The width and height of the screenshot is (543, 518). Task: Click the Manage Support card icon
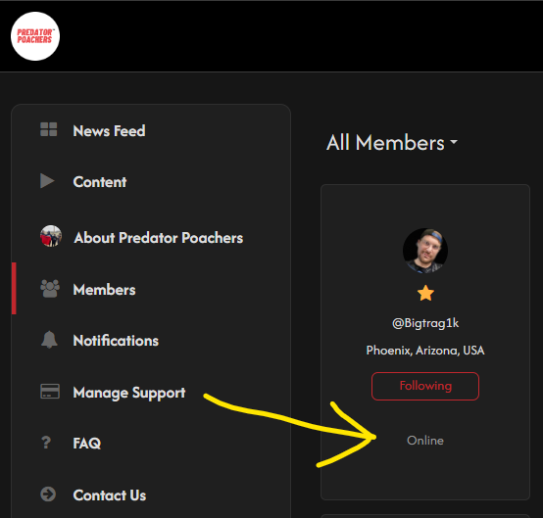pos(50,392)
